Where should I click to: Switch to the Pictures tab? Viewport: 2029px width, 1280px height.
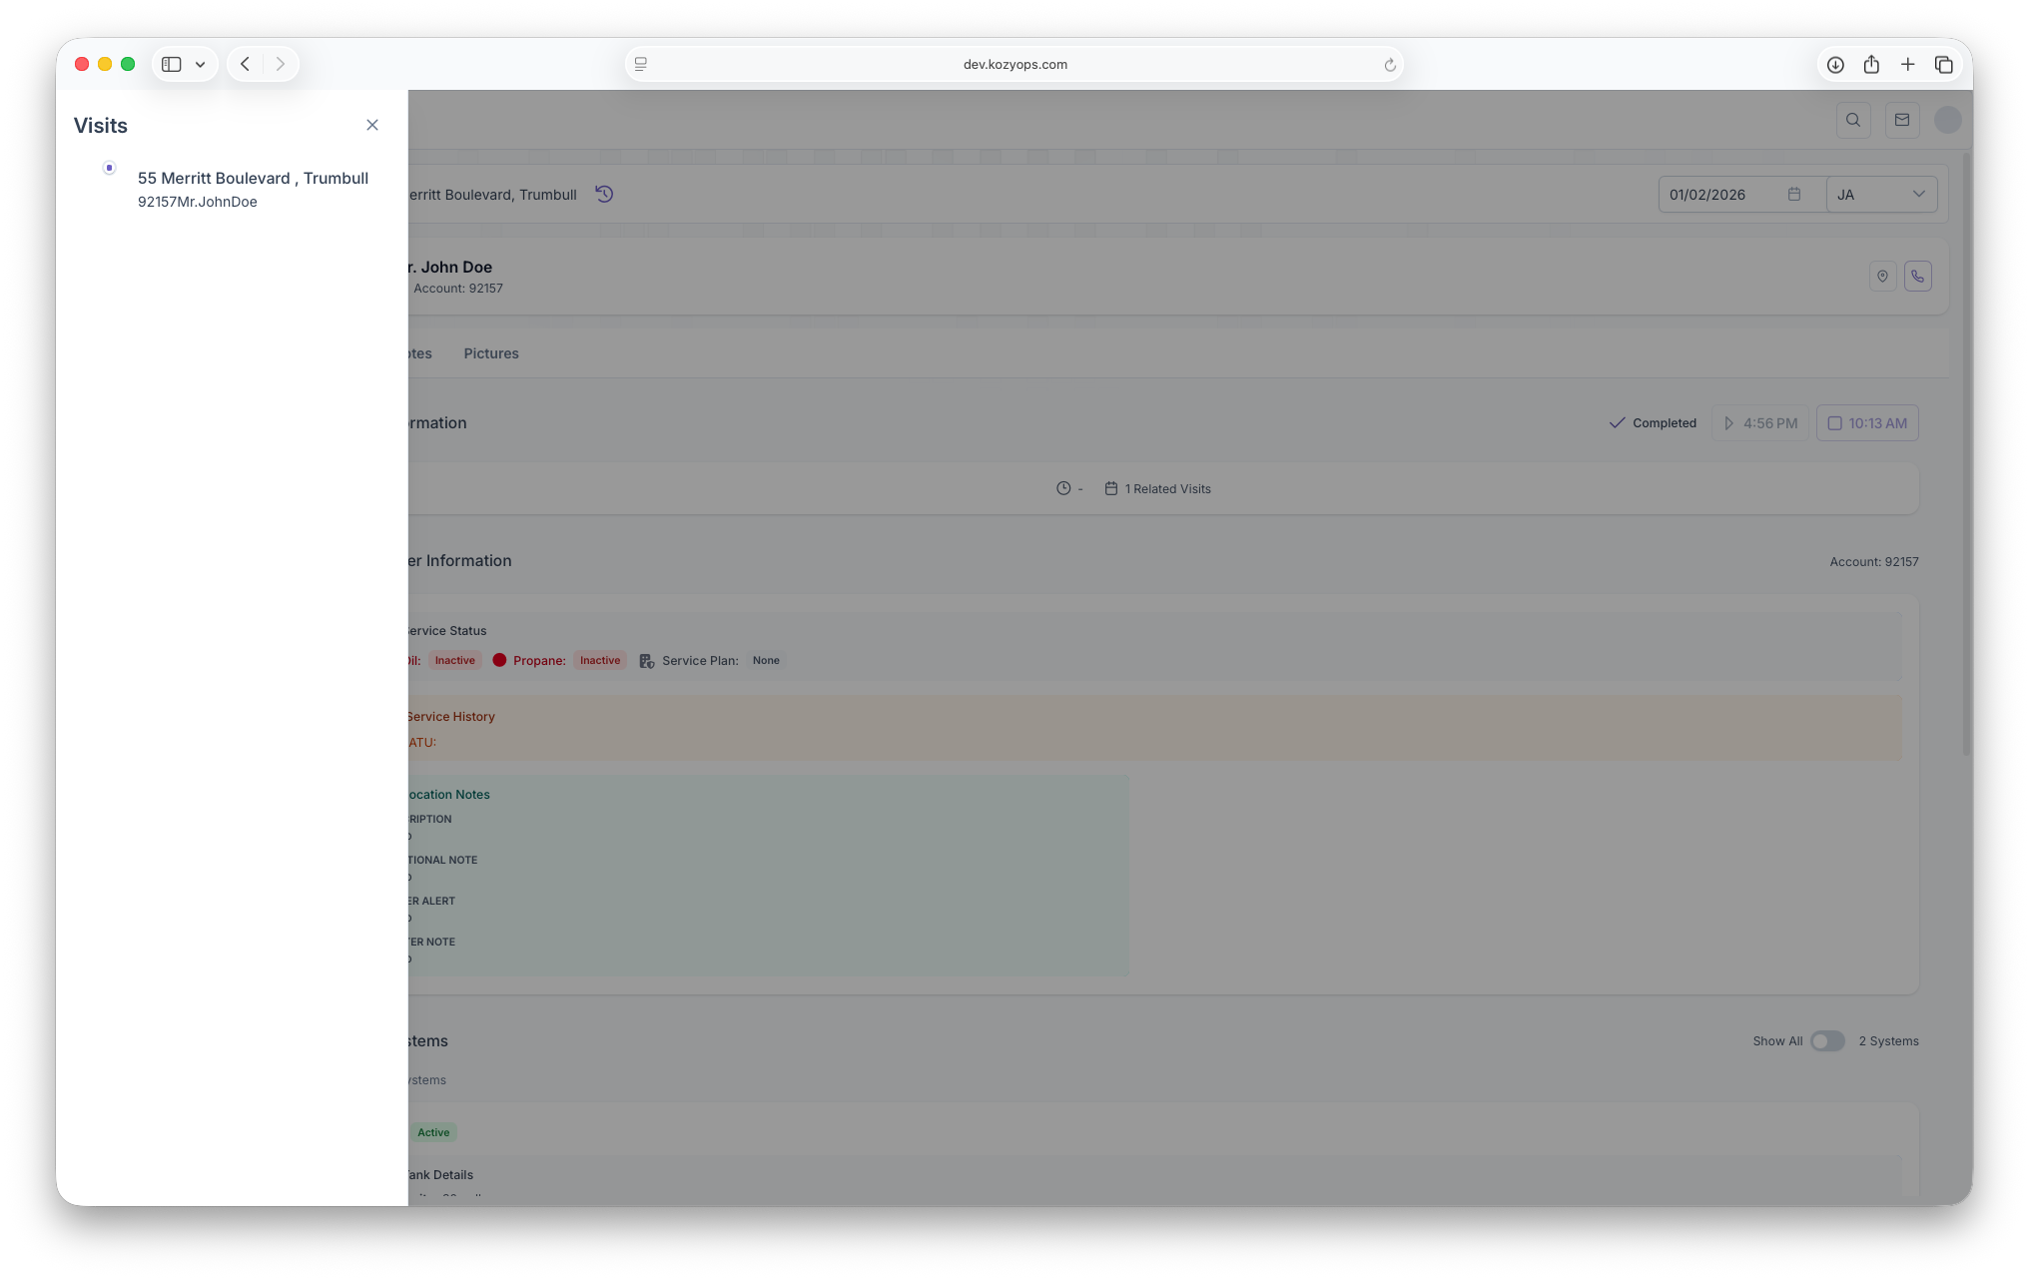pos(491,353)
